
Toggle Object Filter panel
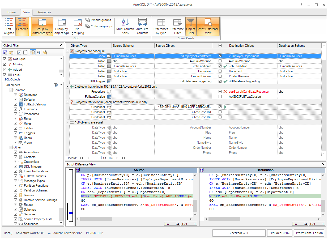pos(191,26)
